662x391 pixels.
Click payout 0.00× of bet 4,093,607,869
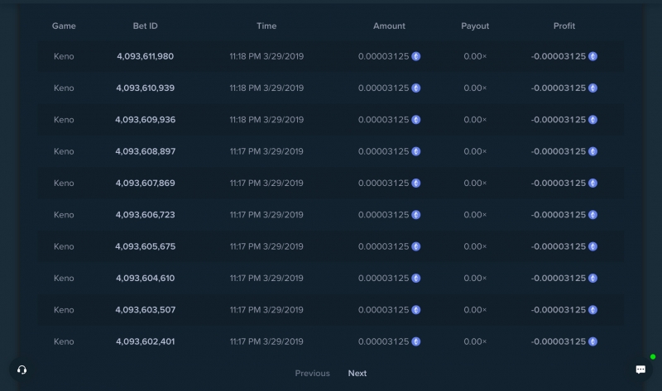coord(475,183)
